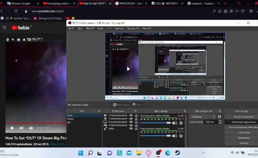258x158 pixels.
Task: Open Microsoft Edge from the taskbar
Action: [168, 153]
